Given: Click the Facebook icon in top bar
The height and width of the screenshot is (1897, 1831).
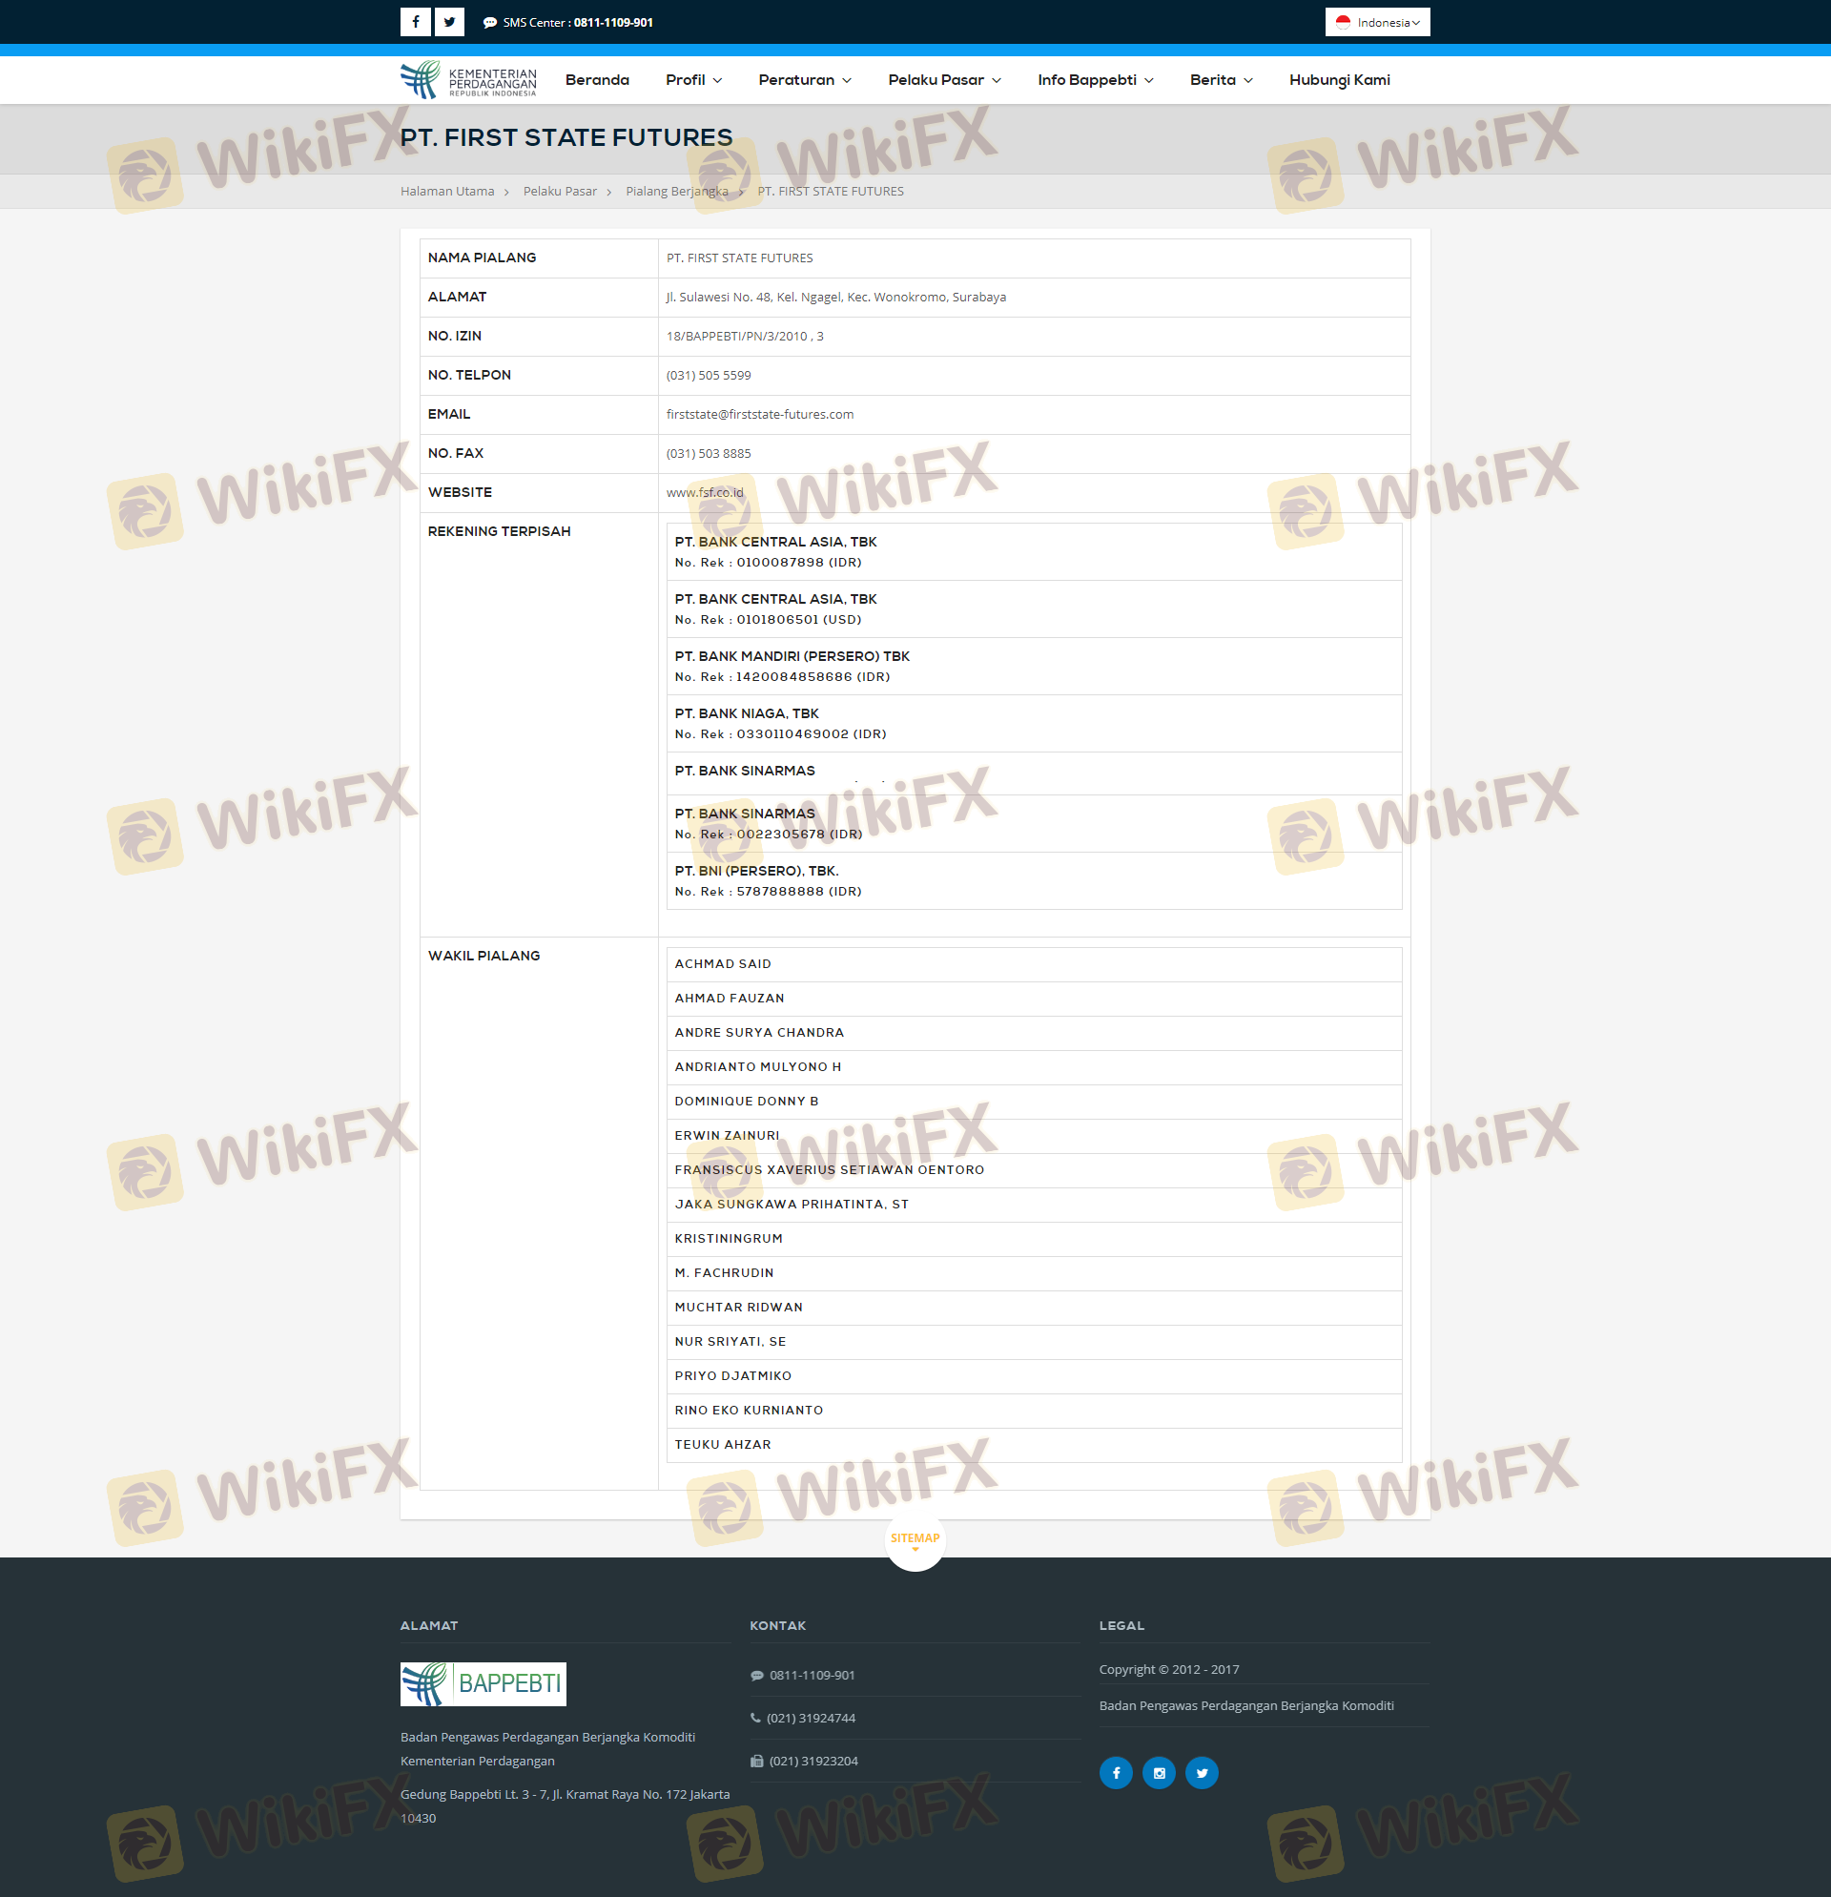Looking at the screenshot, I should [415, 21].
